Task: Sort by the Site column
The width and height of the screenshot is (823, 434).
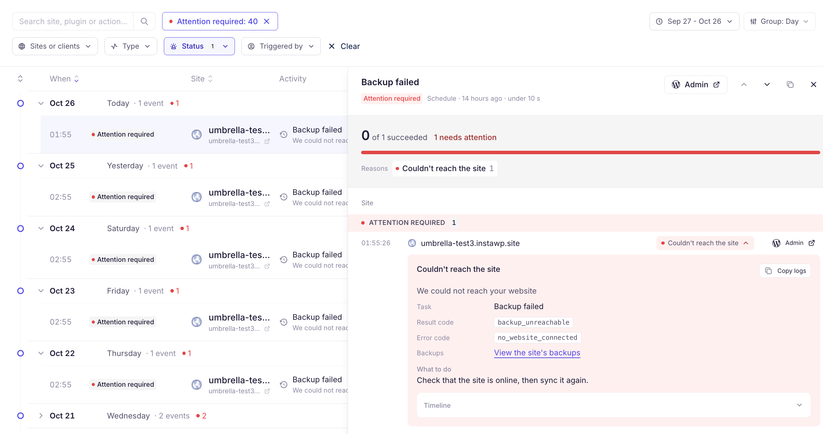Action: point(202,79)
